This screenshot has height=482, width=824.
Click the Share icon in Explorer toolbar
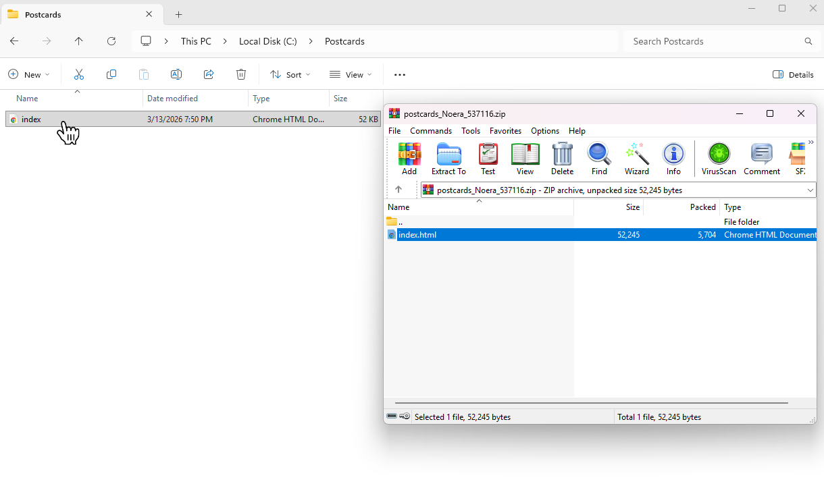pos(209,74)
